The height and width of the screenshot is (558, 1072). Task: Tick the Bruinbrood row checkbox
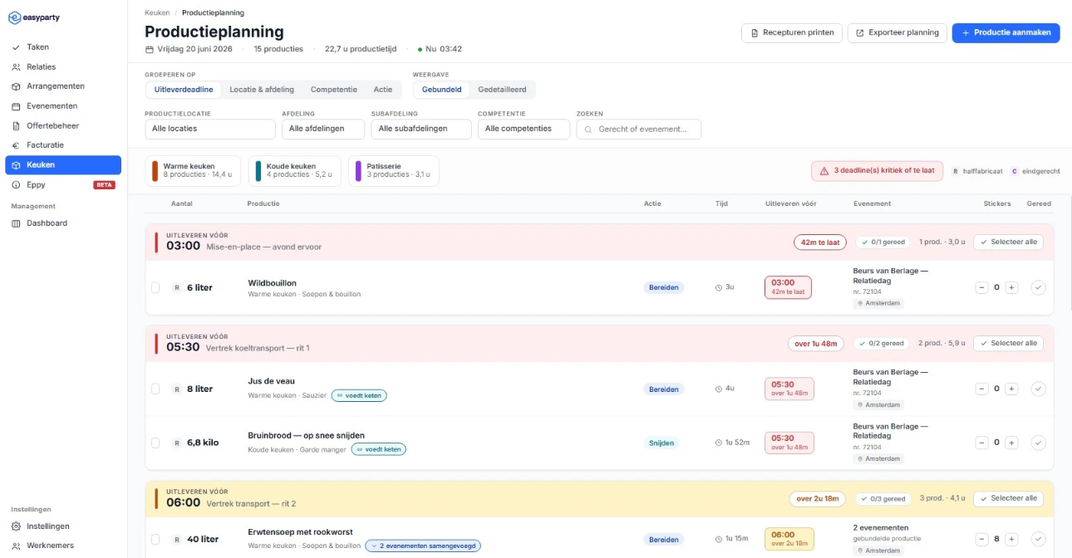click(155, 443)
